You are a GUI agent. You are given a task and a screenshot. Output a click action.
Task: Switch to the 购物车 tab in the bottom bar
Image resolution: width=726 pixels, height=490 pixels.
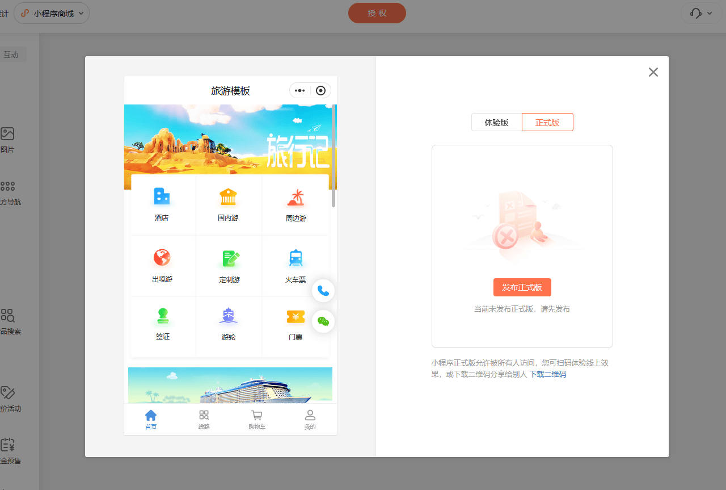[256, 419]
